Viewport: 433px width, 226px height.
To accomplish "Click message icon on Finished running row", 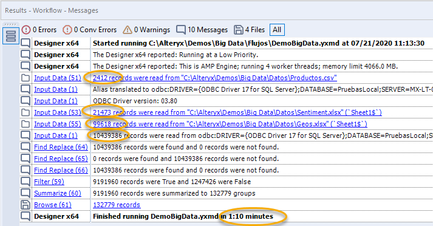I will [26, 216].
